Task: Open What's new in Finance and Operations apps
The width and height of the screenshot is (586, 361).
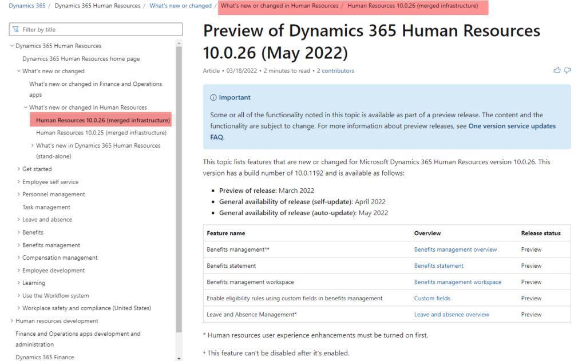Action: coord(96,89)
